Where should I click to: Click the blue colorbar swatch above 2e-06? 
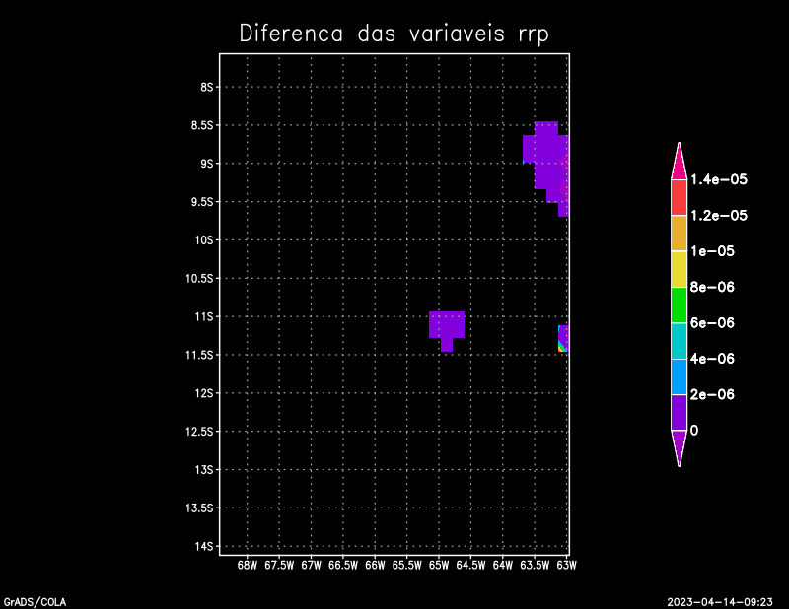pos(679,376)
